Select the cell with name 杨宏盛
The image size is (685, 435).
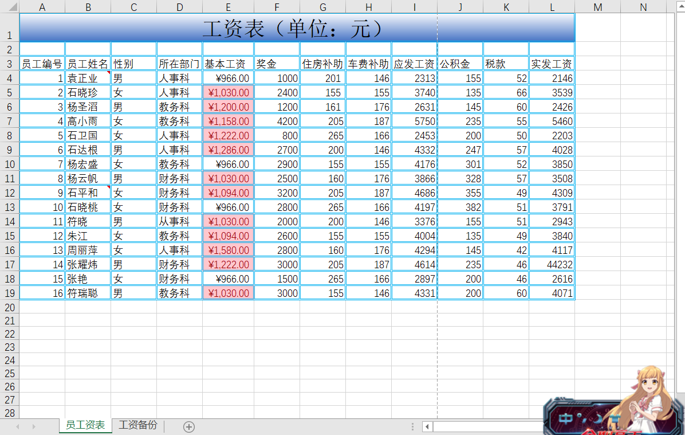(88, 164)
